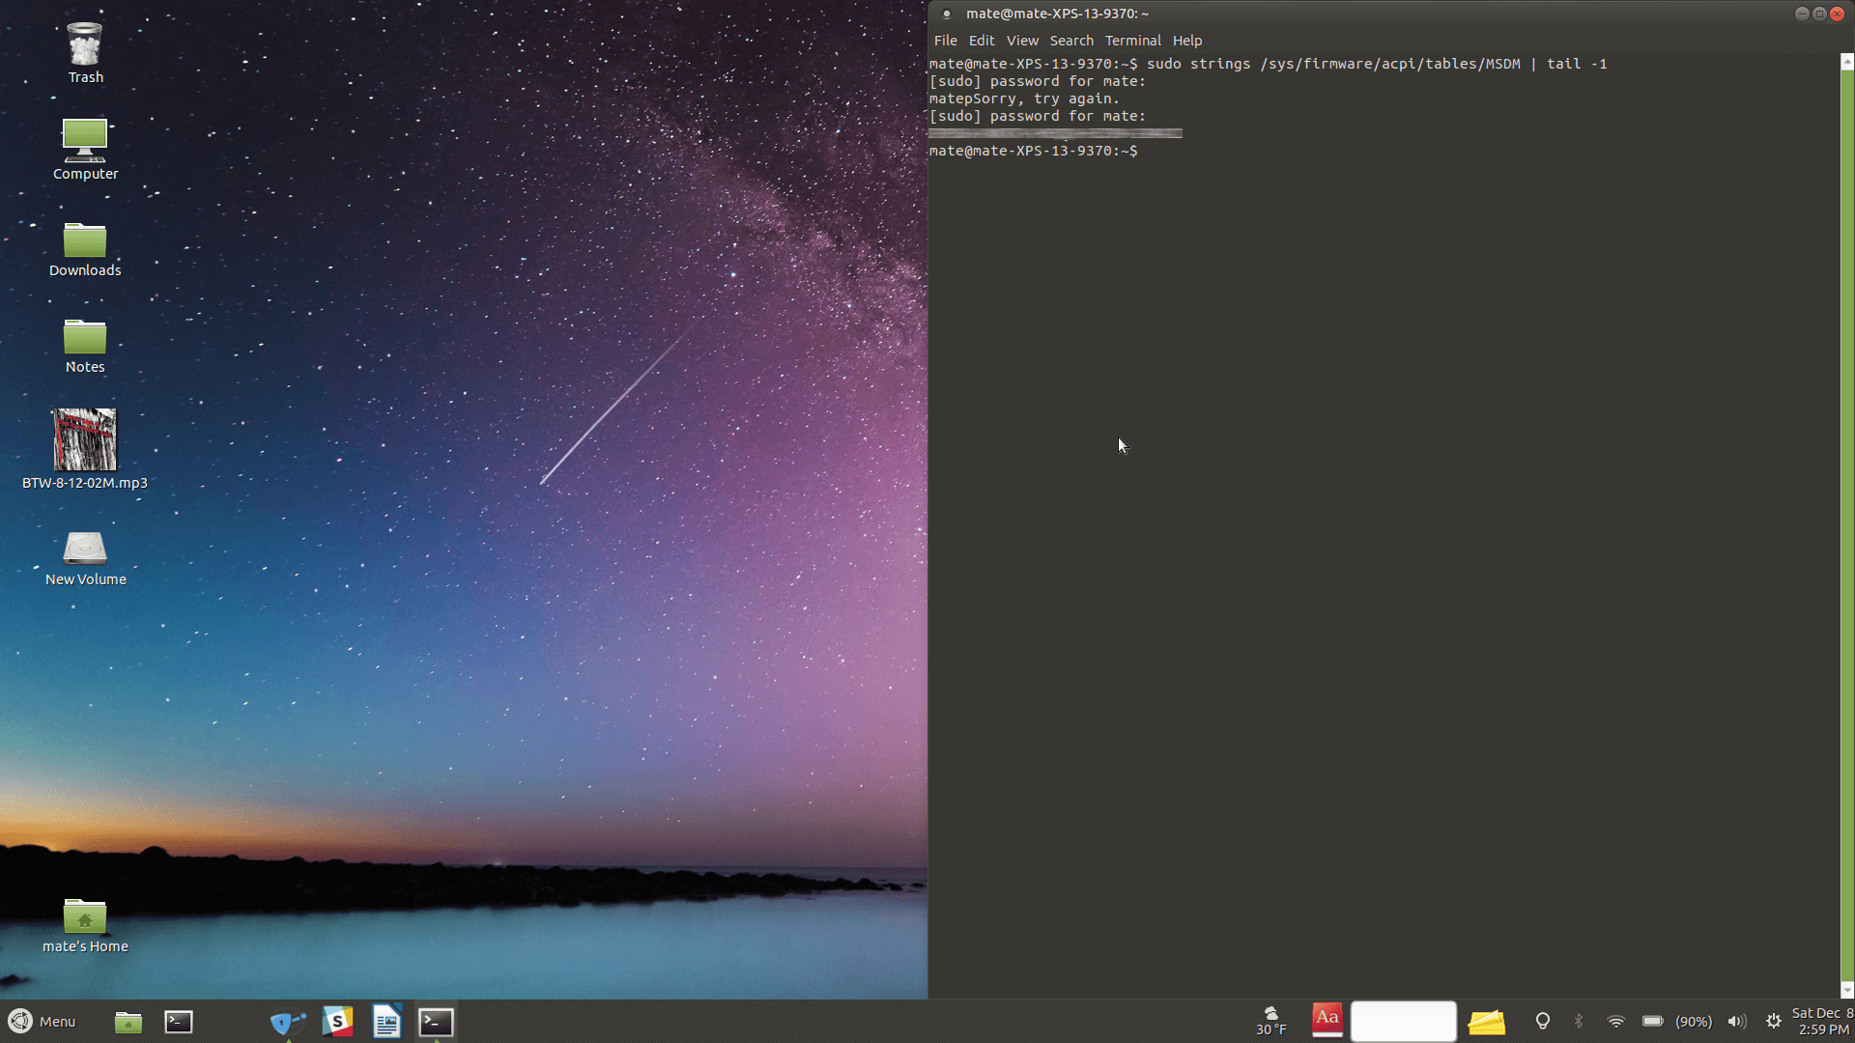Viewport: 1855px width, 1043px height.
Task: Open the weather 30 °F applet
Action: pos(1271,1022)
